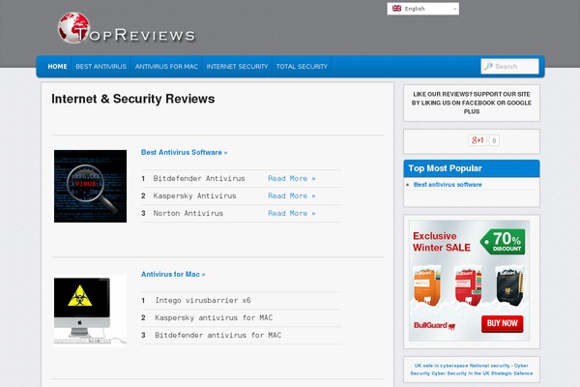Click Norton Antivirus text row
Screen dimensions: 580x387
coord(188,213)
